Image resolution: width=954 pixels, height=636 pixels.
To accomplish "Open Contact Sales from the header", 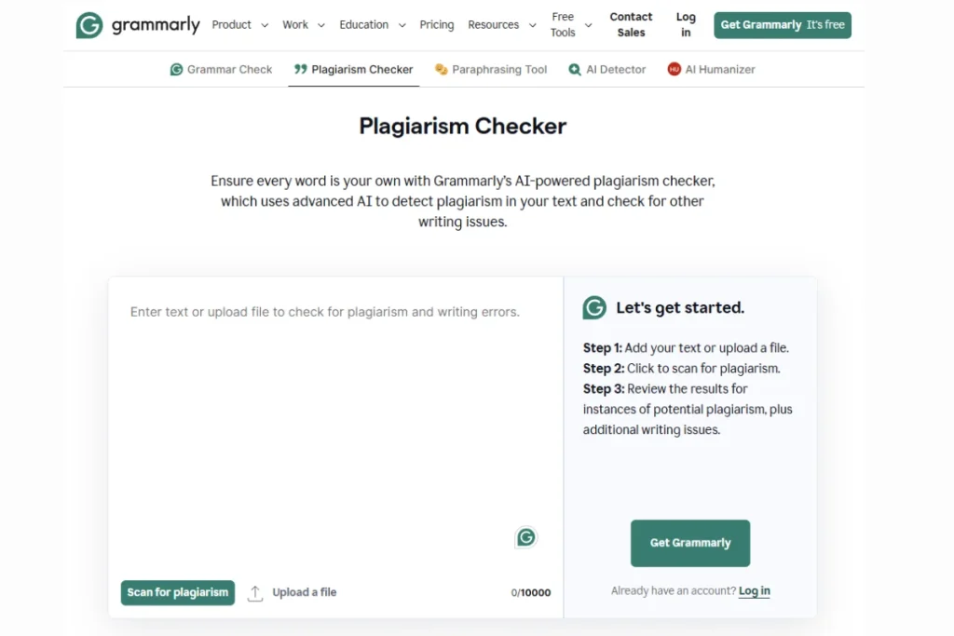I will point(631,24).
